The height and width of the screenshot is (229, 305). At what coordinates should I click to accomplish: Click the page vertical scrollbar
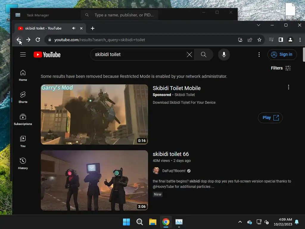tap(304, 55)
